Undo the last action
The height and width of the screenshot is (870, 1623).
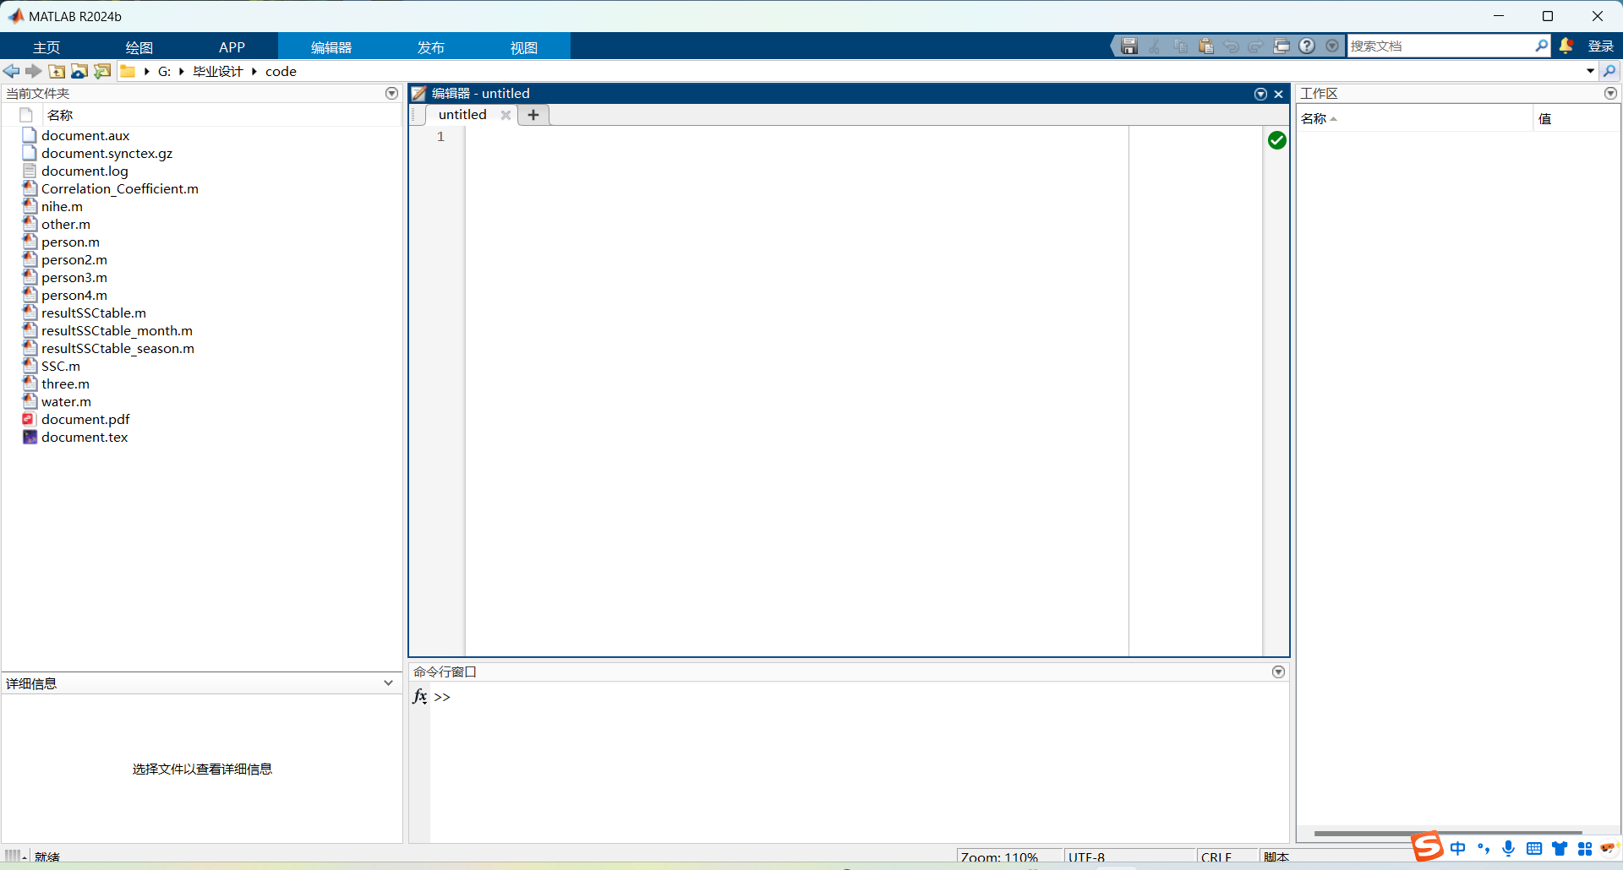coord(1231,46)
